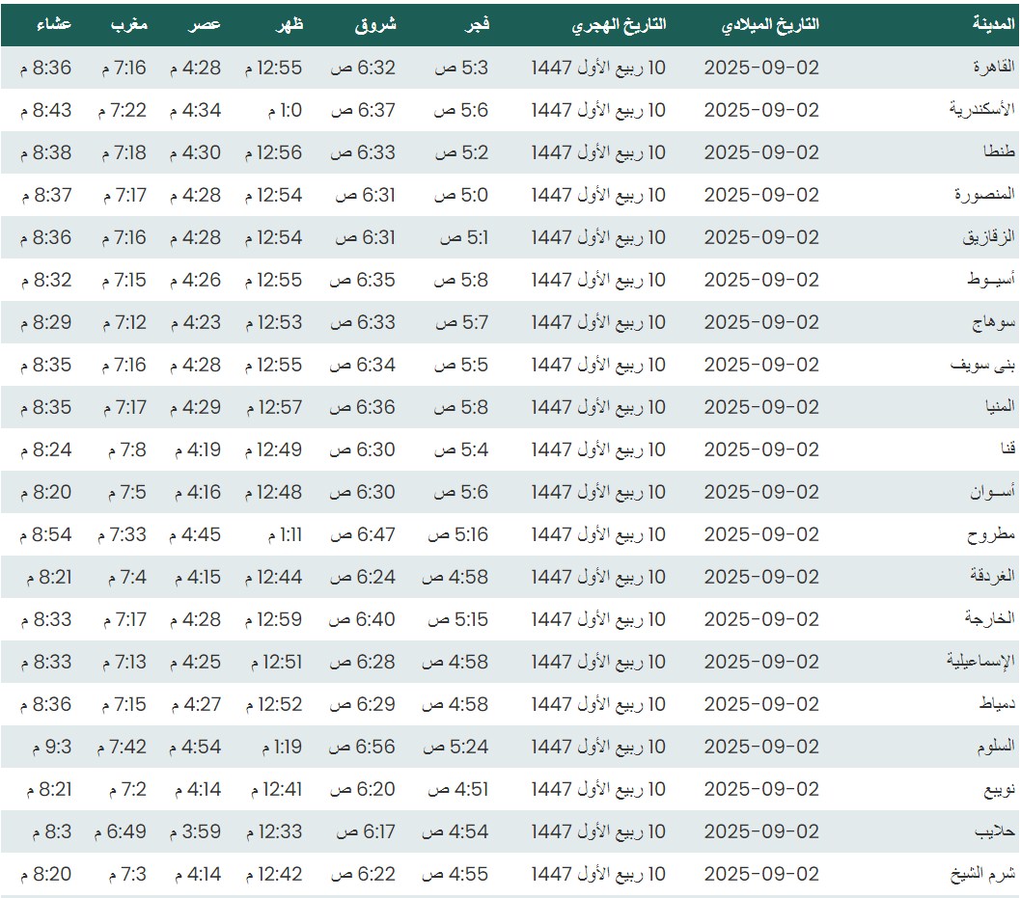
Task: Select the sunrise time 6:20 ص for نويبع
Action: click(x=363, y=789)
